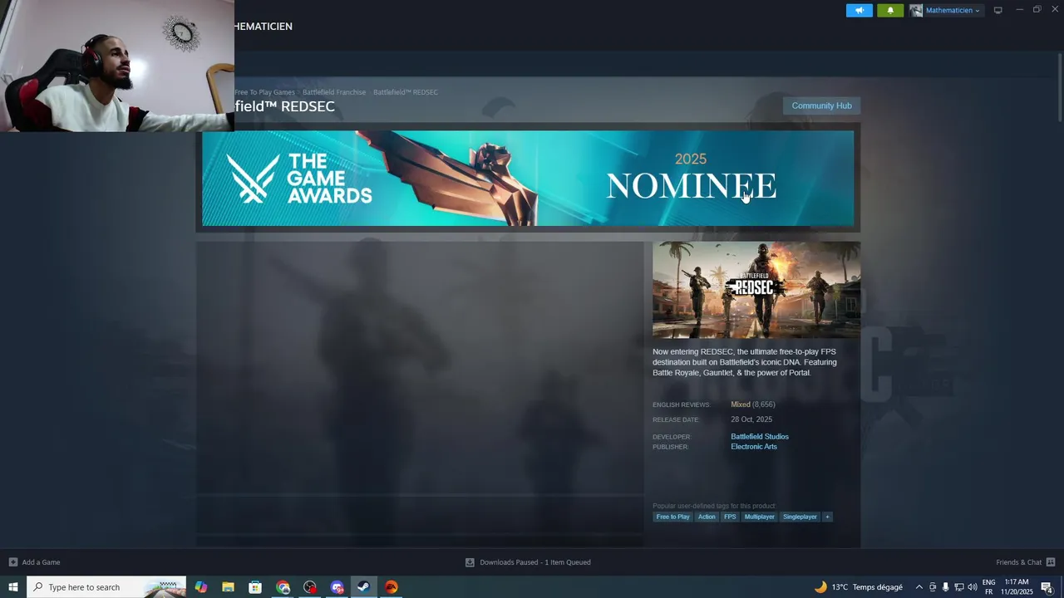Open the volume speaker tray icon

(972, 587)
